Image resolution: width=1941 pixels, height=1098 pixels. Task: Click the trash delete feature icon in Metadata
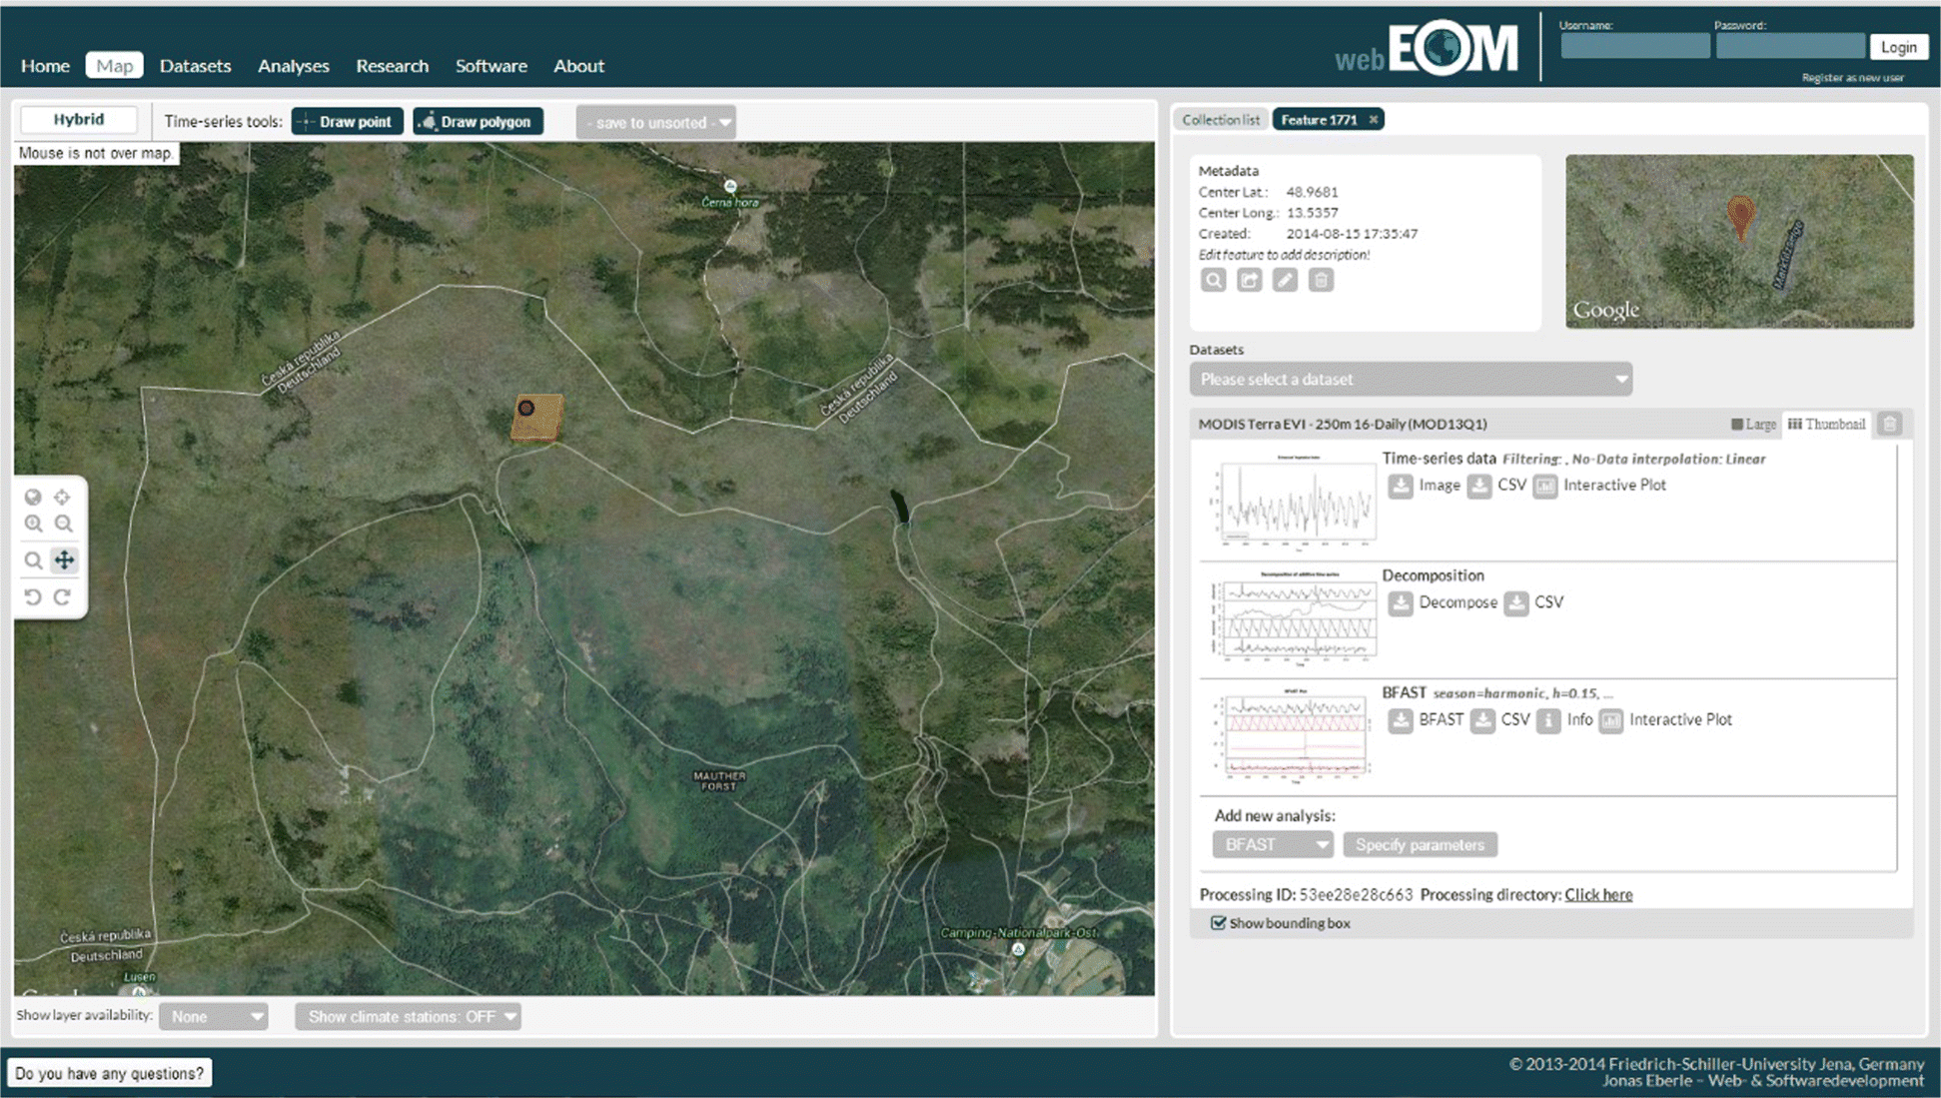(1322, 280)
